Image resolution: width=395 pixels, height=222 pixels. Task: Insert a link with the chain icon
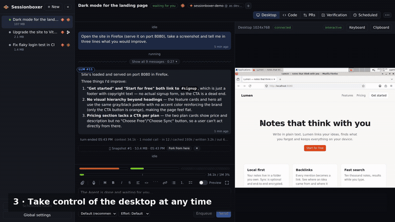click(x=165, y=183)
